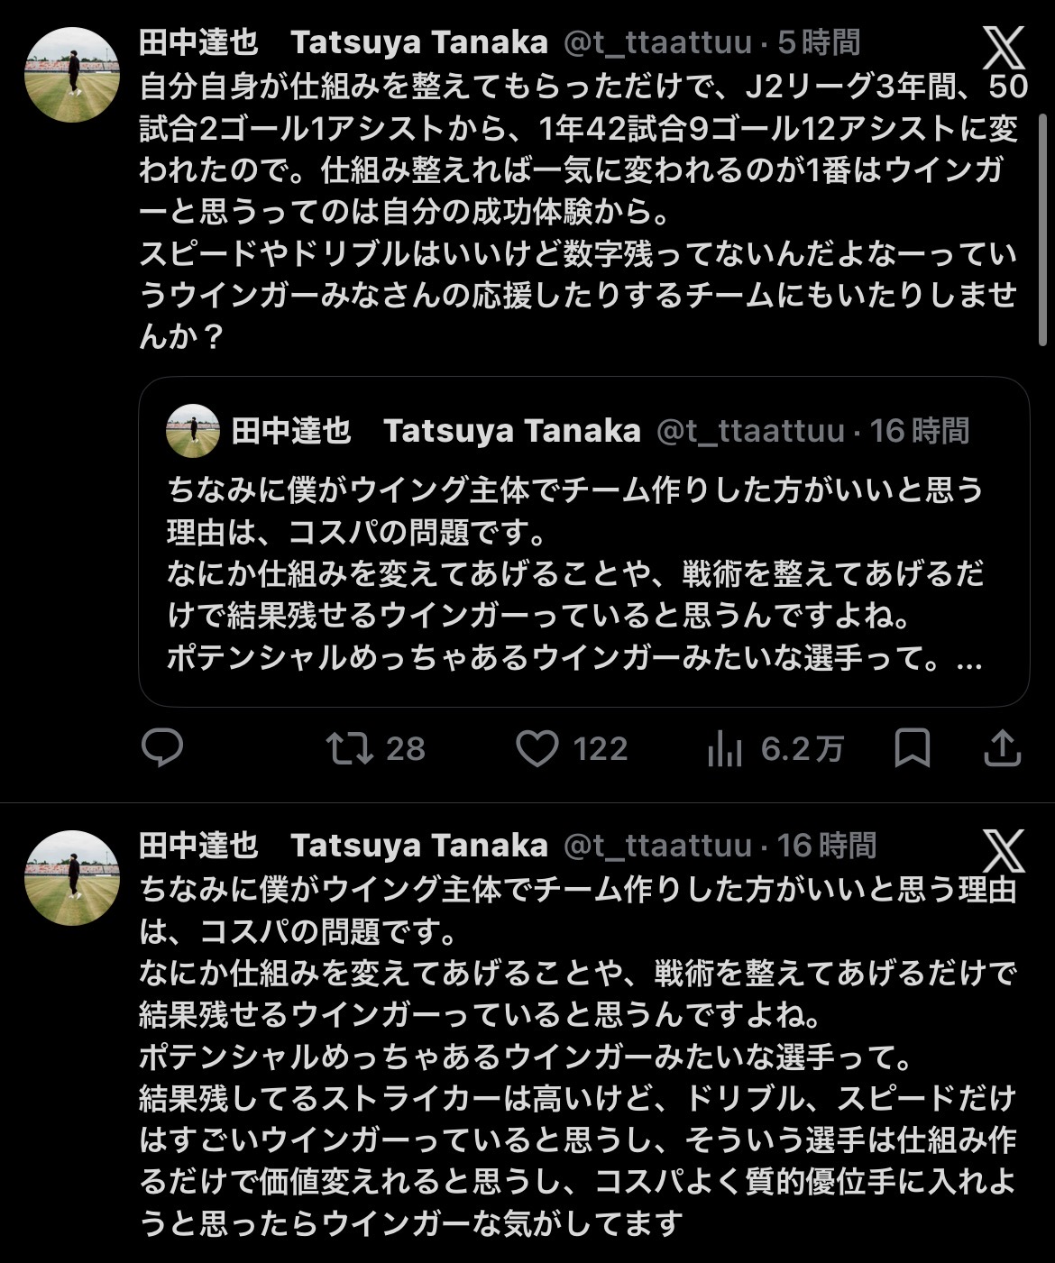The height and width of the screenshot is (1263, 1055).
Task: Open quoted tweet's small avatar
Action: pyautogui.click(x=193, y=431)
